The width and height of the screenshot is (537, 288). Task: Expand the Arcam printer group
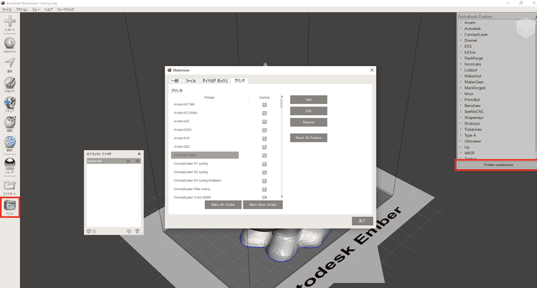point(461,23)
